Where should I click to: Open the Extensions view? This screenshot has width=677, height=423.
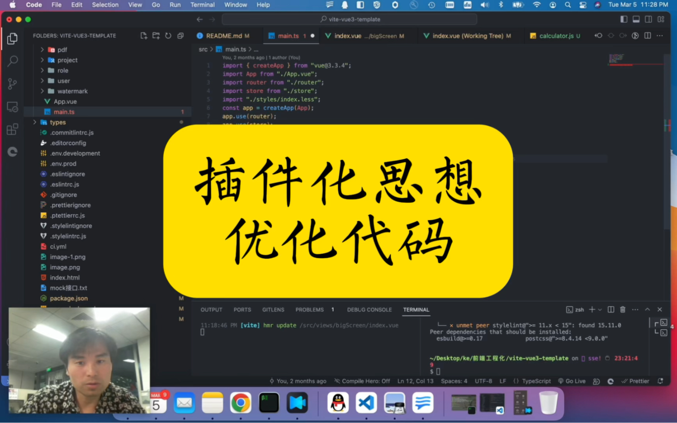[12, 129]
